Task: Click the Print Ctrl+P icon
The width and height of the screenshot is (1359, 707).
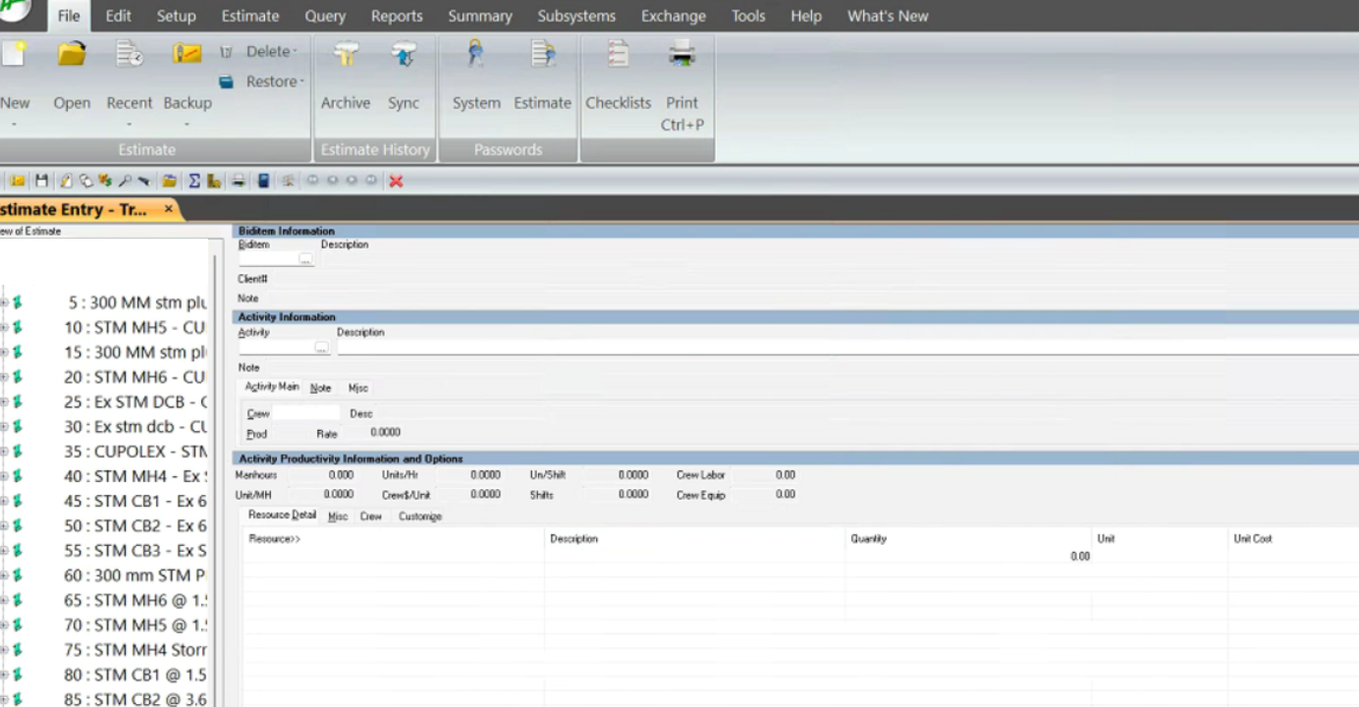Action: (681, 54)
